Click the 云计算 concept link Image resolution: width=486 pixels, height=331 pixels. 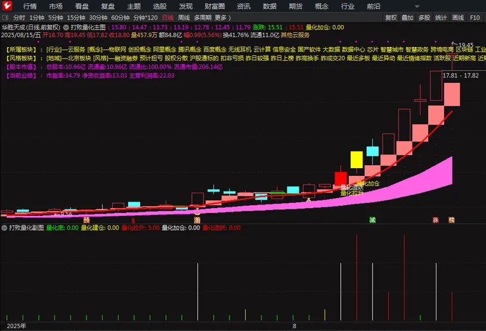coord(261,49)
